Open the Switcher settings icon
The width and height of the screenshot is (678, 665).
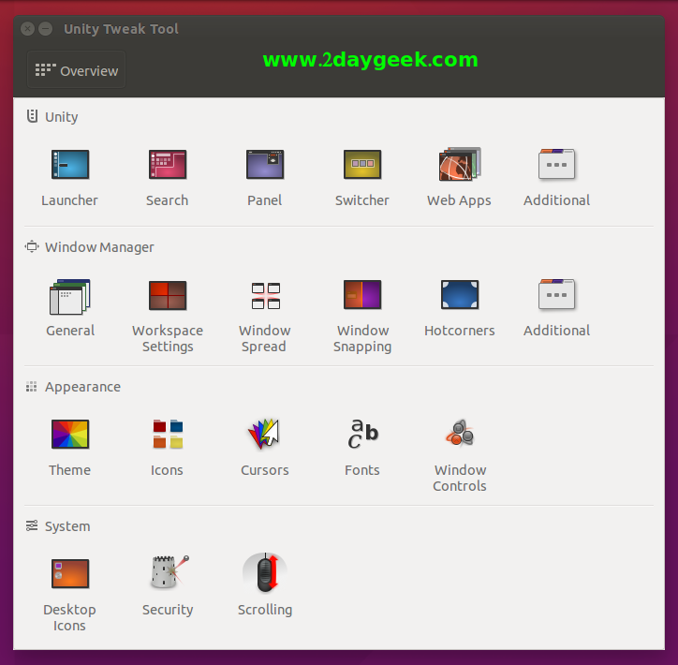(362, 165)
